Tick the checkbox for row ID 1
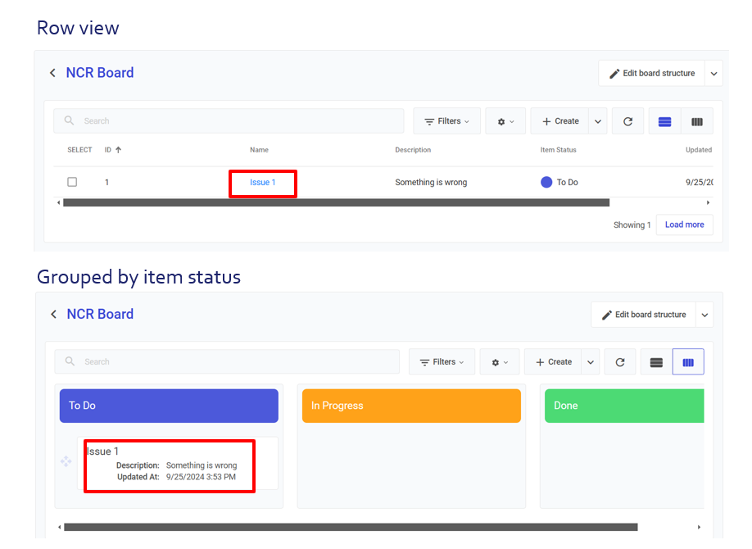This screenshot has width=752, height=549. tap(72, 182)
